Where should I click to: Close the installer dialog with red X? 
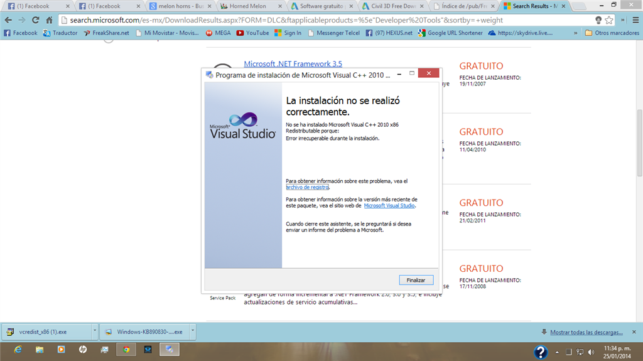pyautogui.click(x=428, y=73)
